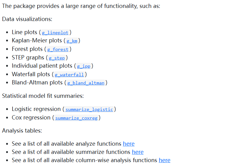Open the summarize_logistic link
Image resolution: width=225 pixels, height=167 pixels.
(89, 109)
